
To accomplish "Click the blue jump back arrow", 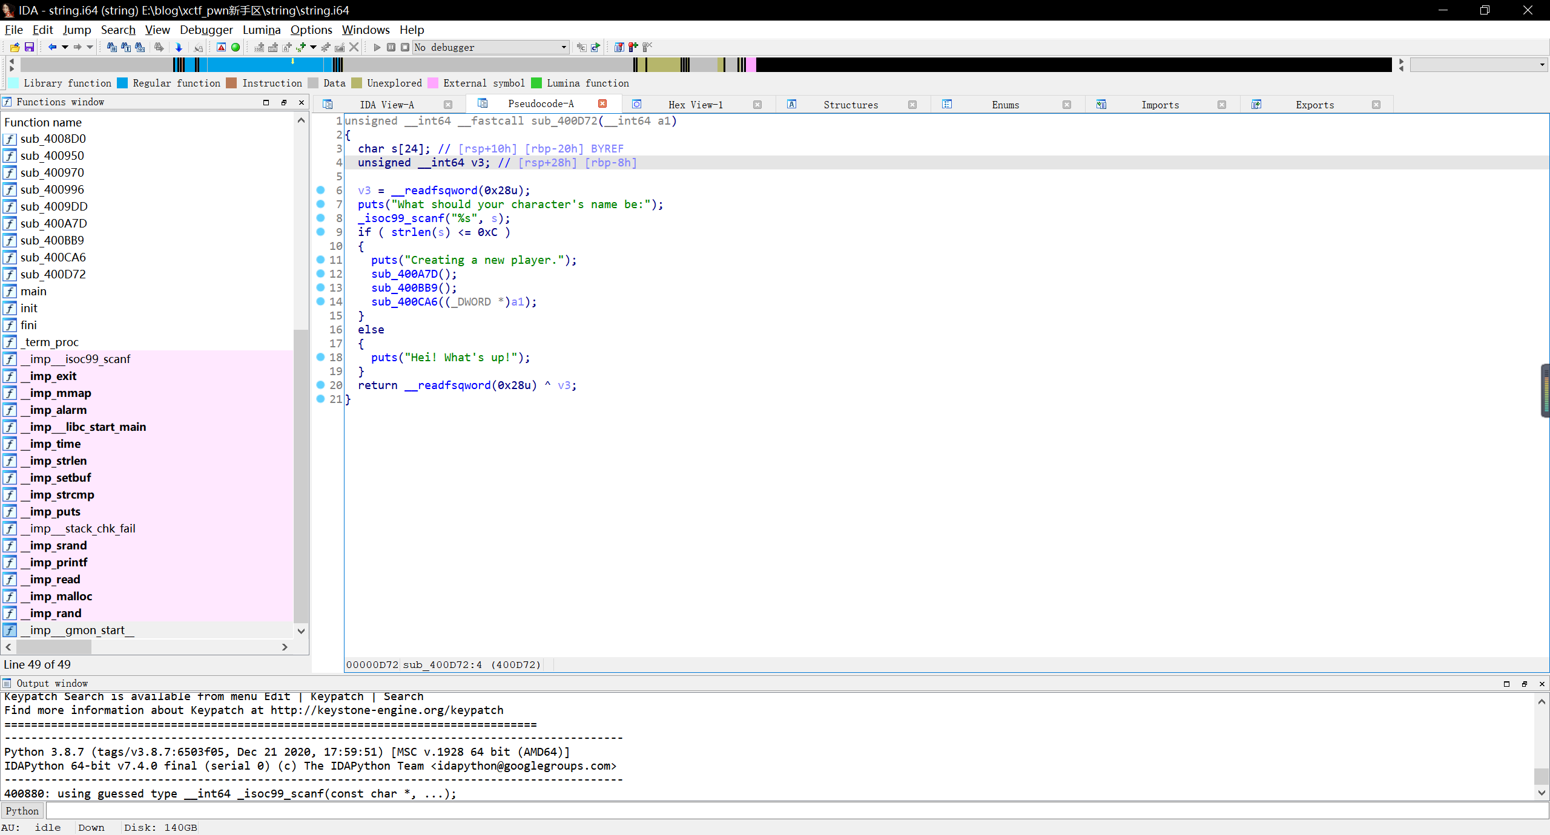I will pyautogui.click(x=52, y=47).
